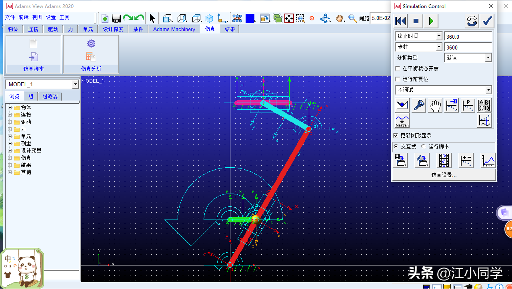
Task: Click the save icon in toolbar
Action: tap(116, 18)
